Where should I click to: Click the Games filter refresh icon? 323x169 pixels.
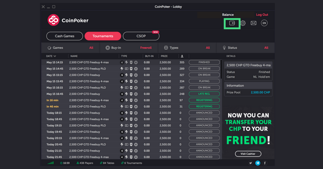[49, 48]
